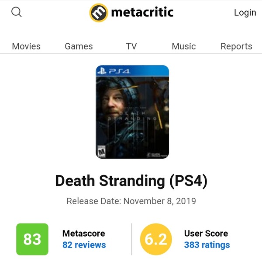This screenshot has width=262, height=262.
Task: Select the TV tab
Action: (131, 46)
